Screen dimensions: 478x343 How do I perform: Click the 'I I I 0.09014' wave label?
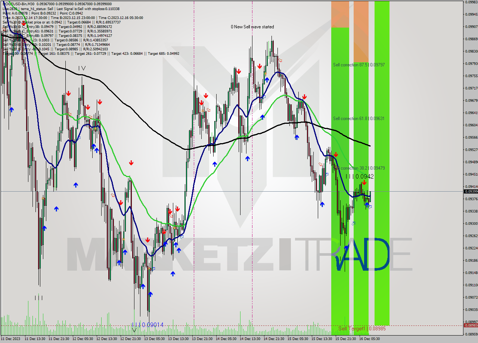[x=148, y=325]
